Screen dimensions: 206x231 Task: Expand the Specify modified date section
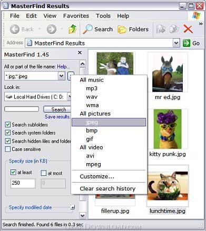73,207
